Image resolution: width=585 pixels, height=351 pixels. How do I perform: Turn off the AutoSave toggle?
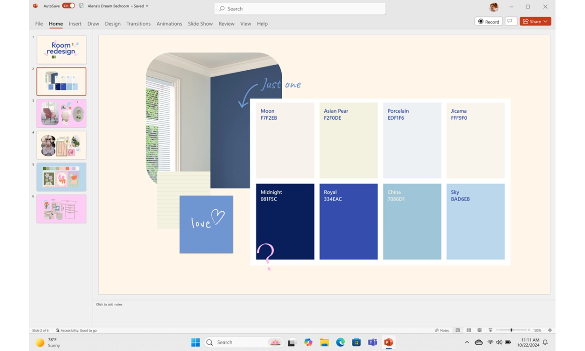68,6
